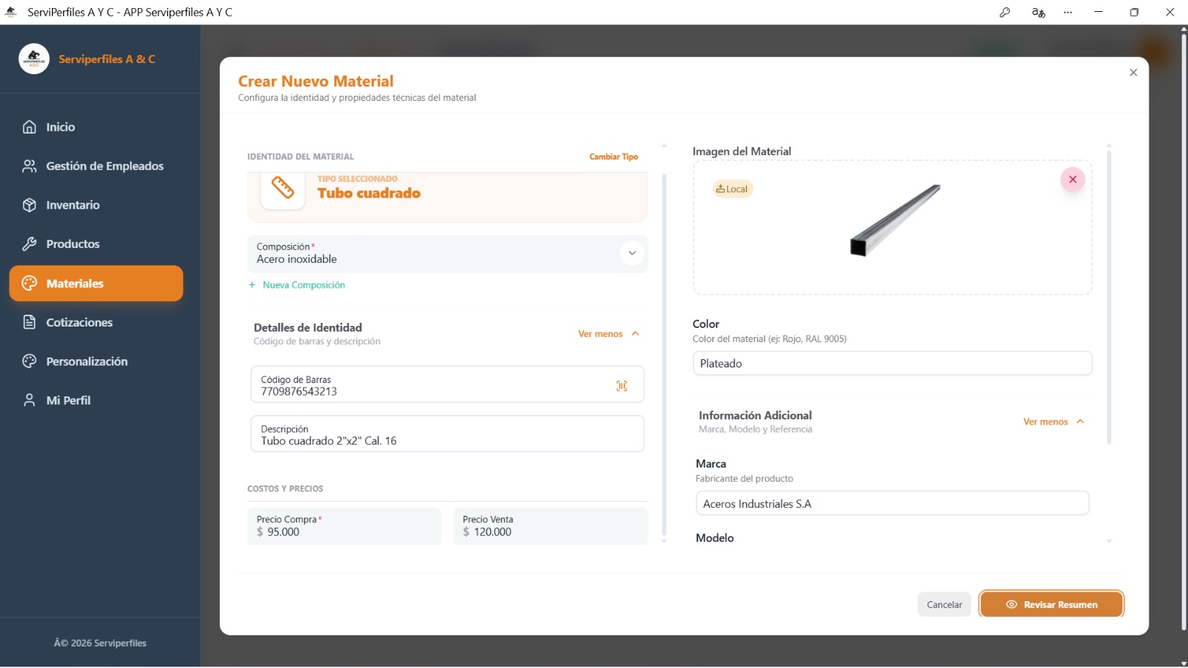The width and height of the screenshot is (1188, 668).
Task: Open the translate icon in title bar
Action: (1038, 13)
